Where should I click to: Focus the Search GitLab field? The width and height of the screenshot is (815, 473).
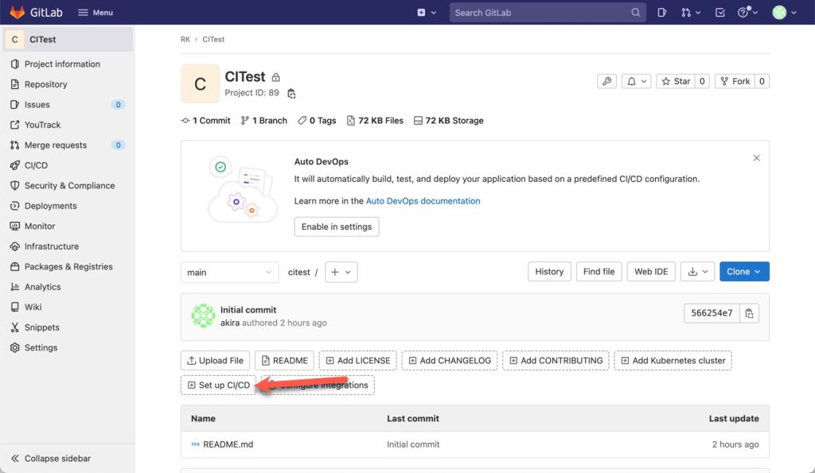(x=548, y=13)
